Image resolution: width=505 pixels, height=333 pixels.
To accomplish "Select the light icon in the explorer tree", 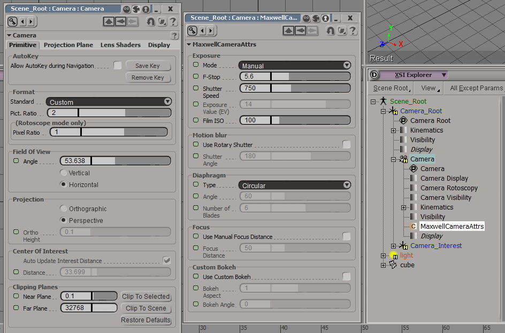I will 393,255.
